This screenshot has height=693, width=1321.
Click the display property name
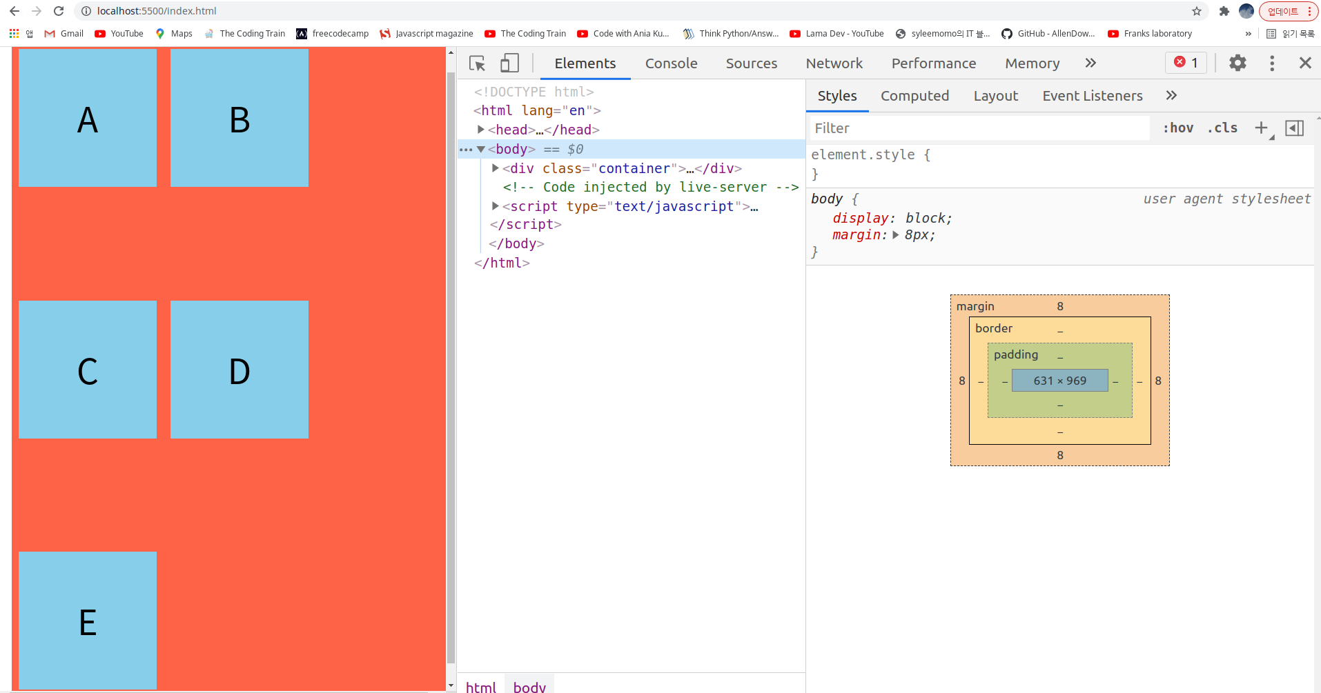[861, 218]
